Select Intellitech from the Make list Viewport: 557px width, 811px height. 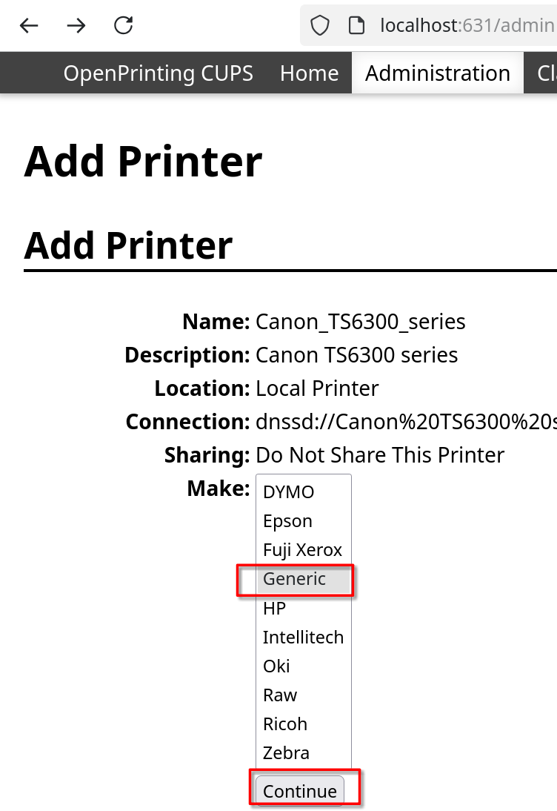(x=303, y=637)
